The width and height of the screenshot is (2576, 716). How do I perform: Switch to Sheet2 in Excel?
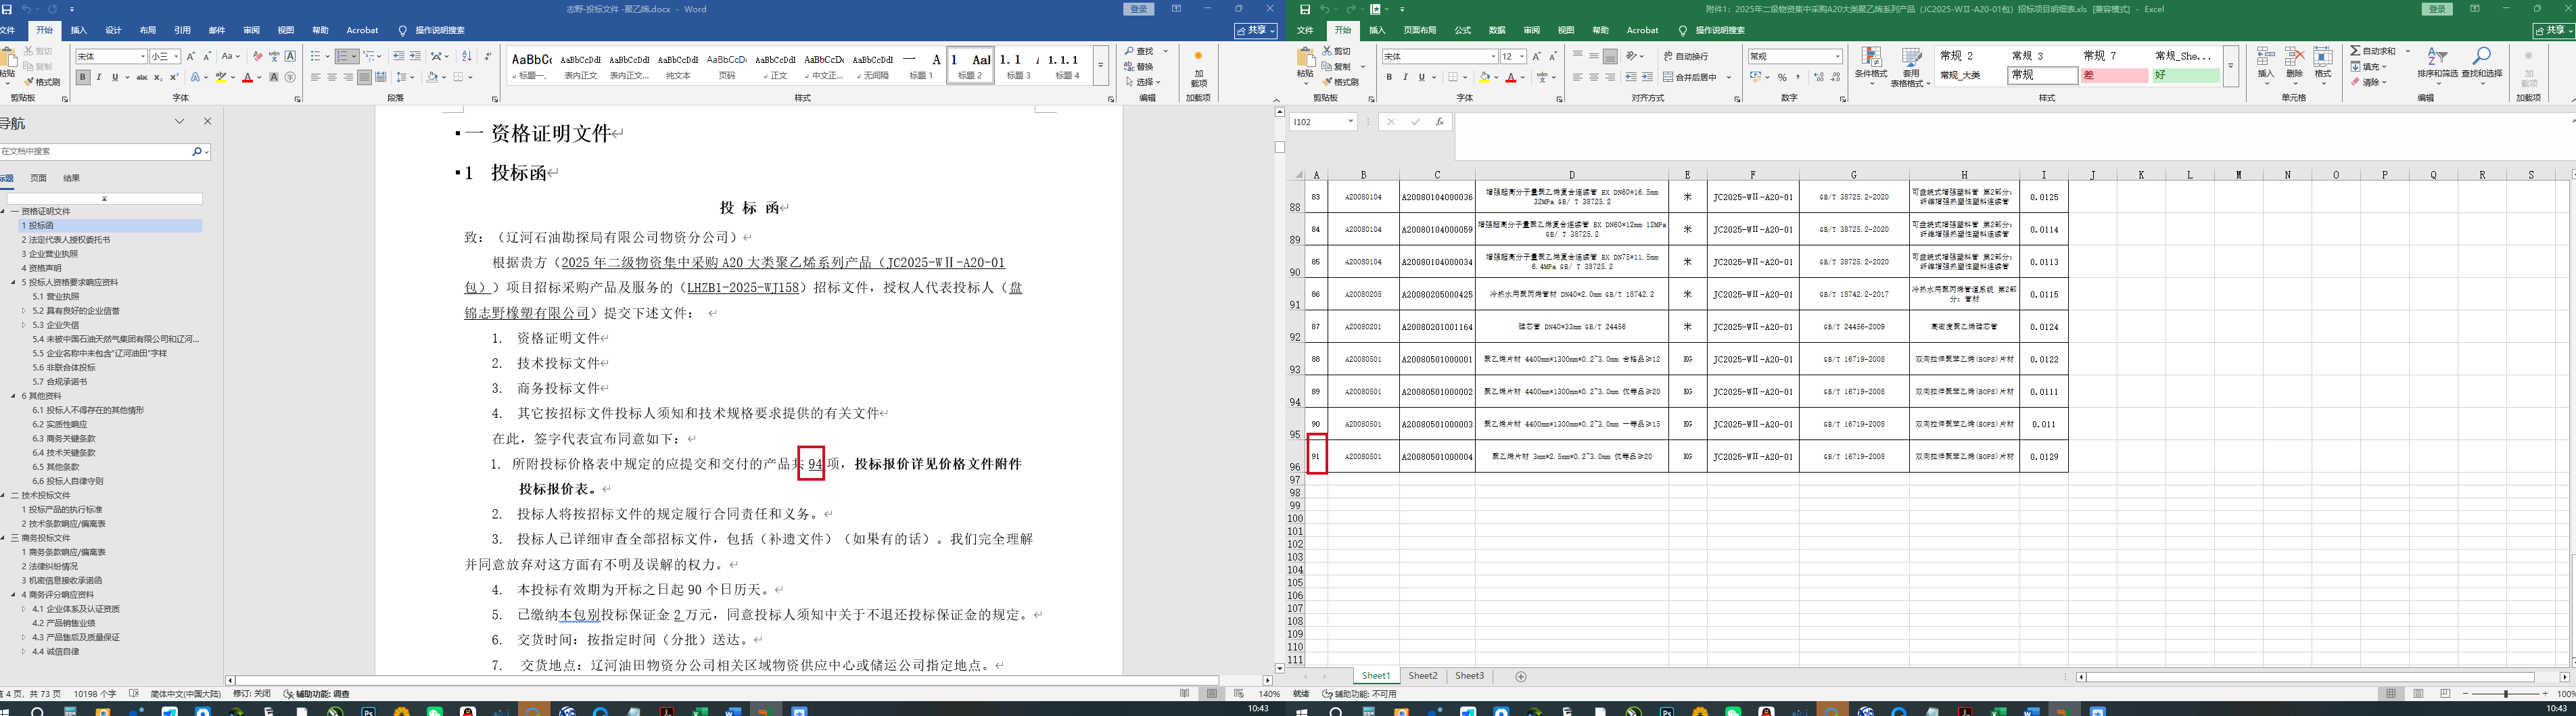pyautogui.click(x=1423, y=676)
